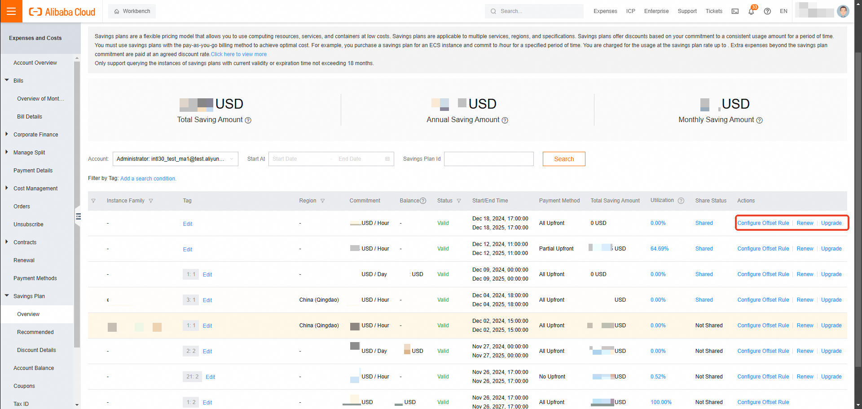Renew the Nov 27, 2024 plan
Screen dimensions: 862x409
(x=805, y=351)
